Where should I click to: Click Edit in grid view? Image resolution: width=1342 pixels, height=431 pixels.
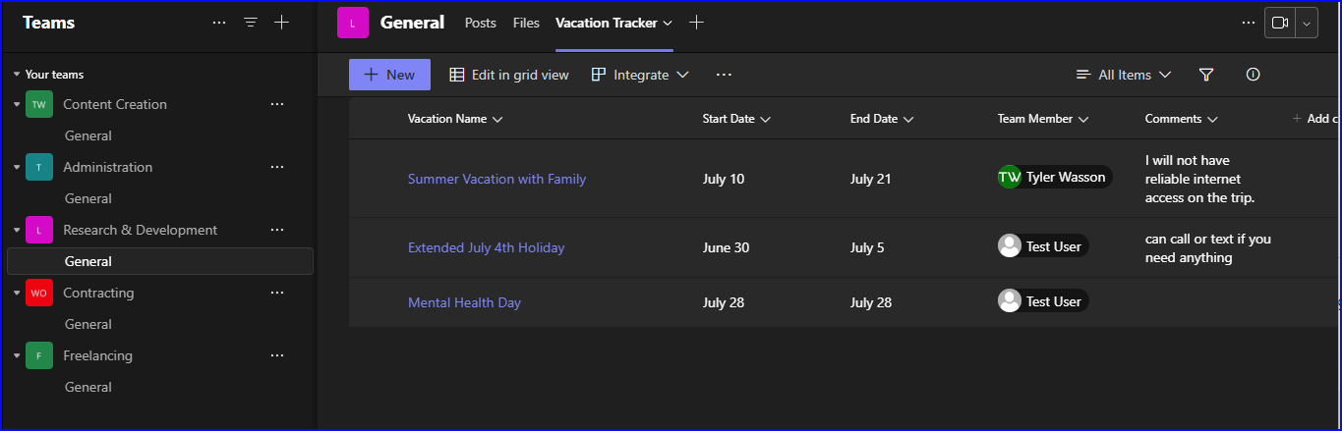(509, 75)
